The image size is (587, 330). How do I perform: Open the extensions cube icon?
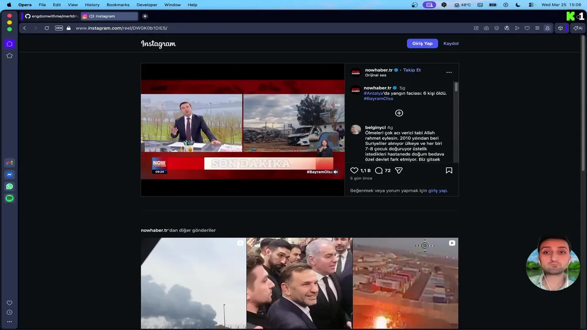click(x=560, y=28)
